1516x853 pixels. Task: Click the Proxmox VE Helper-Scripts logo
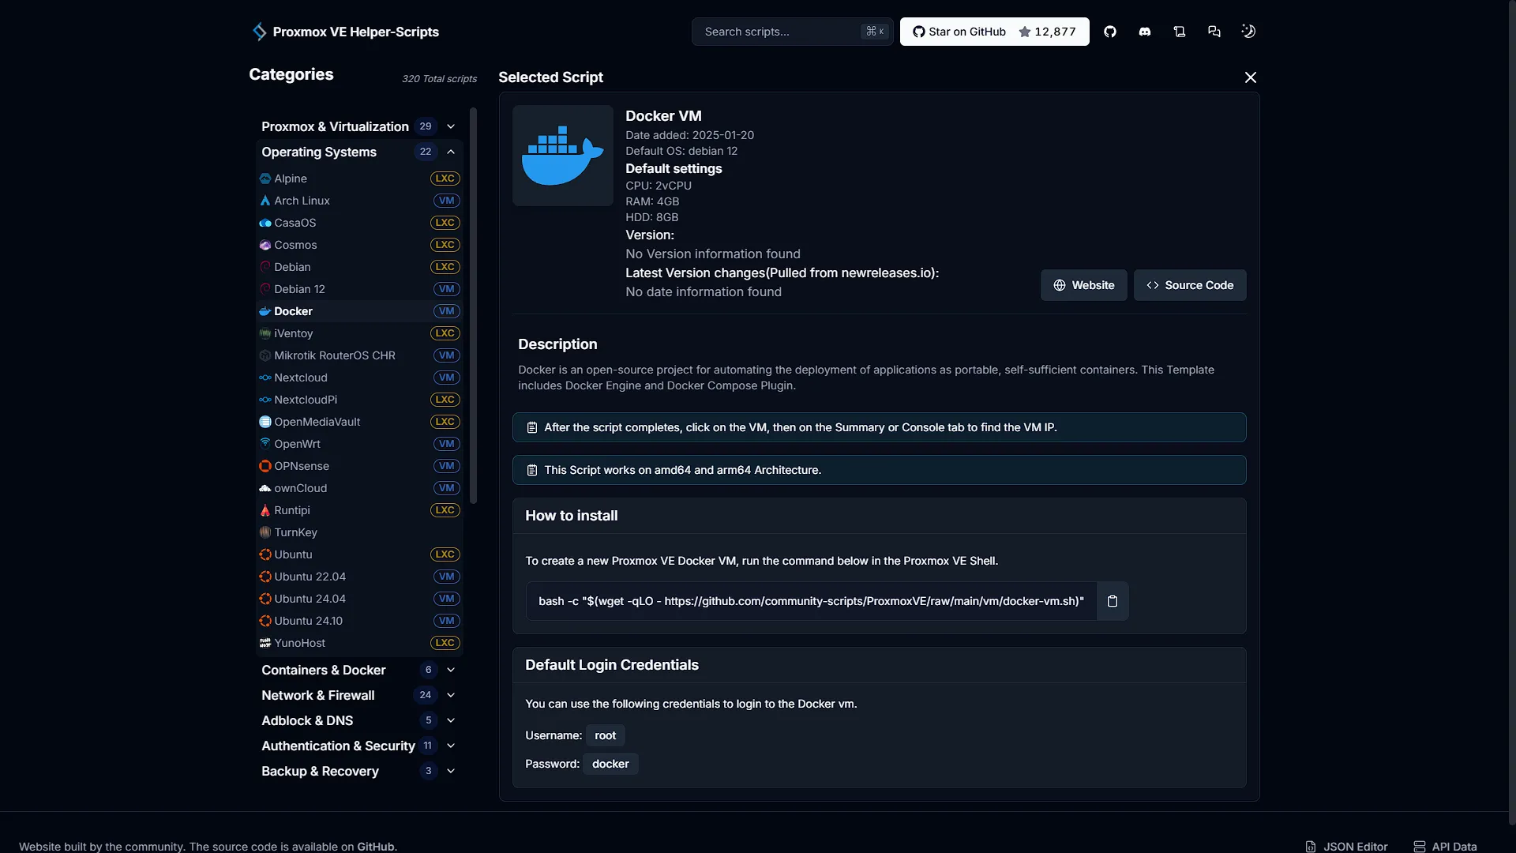[x=345, y=32]
